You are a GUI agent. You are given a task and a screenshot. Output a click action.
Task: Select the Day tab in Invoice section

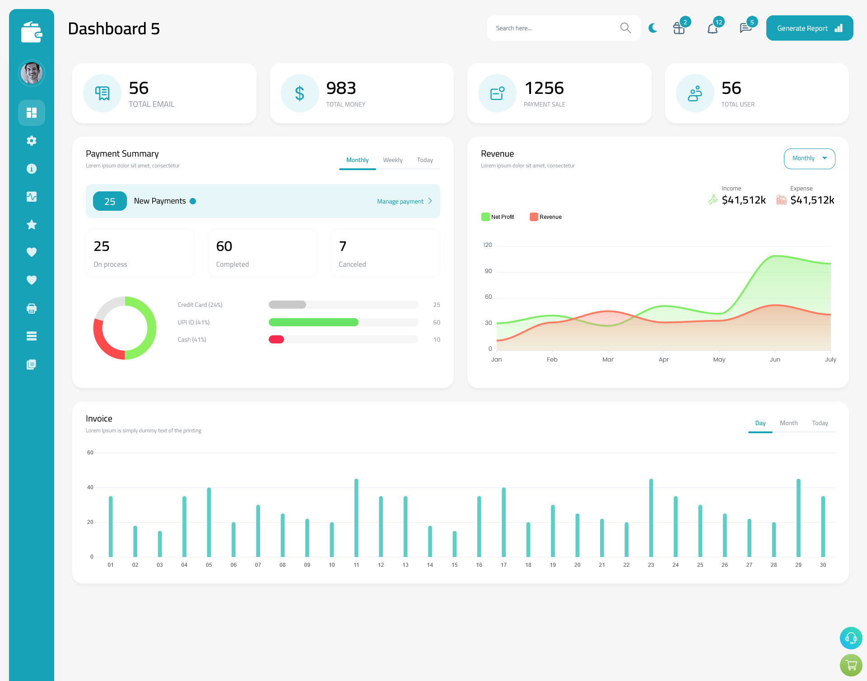coord(759,423)
